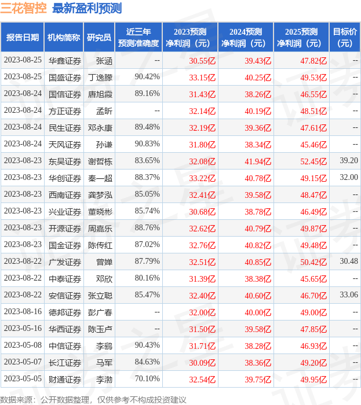
Task: Click 国金证券 institution cell
Action: 65,246
